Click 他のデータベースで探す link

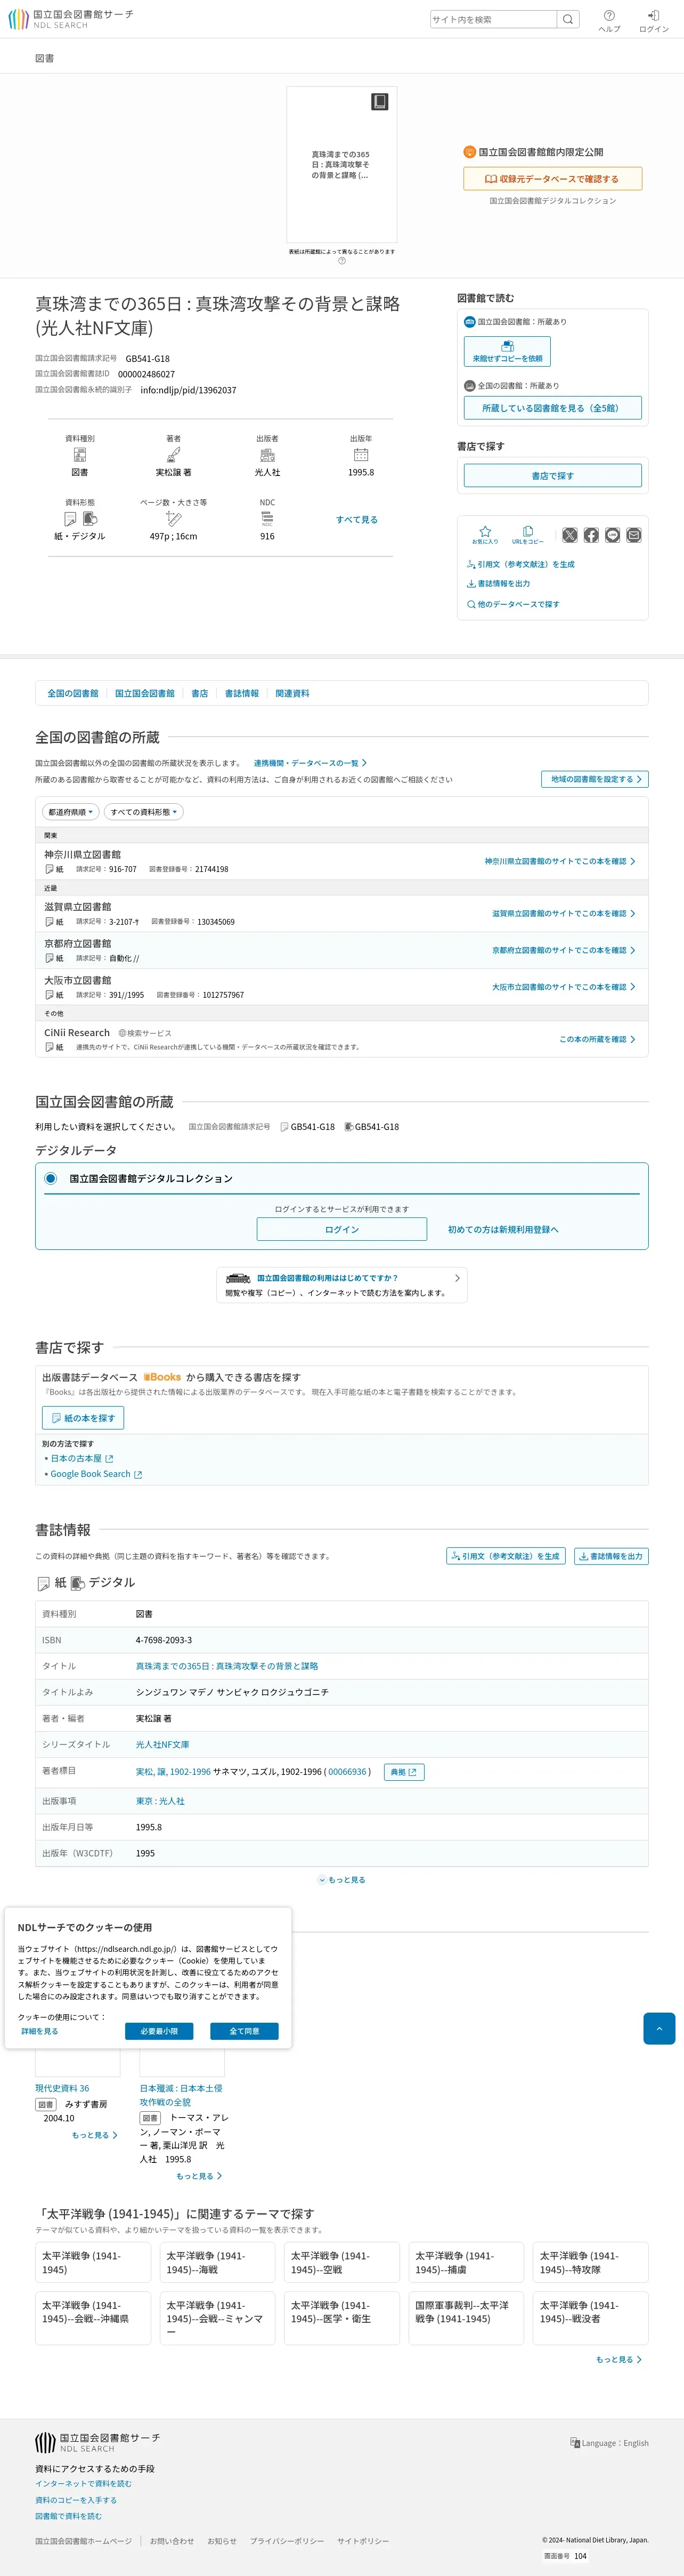coord(513,604)
